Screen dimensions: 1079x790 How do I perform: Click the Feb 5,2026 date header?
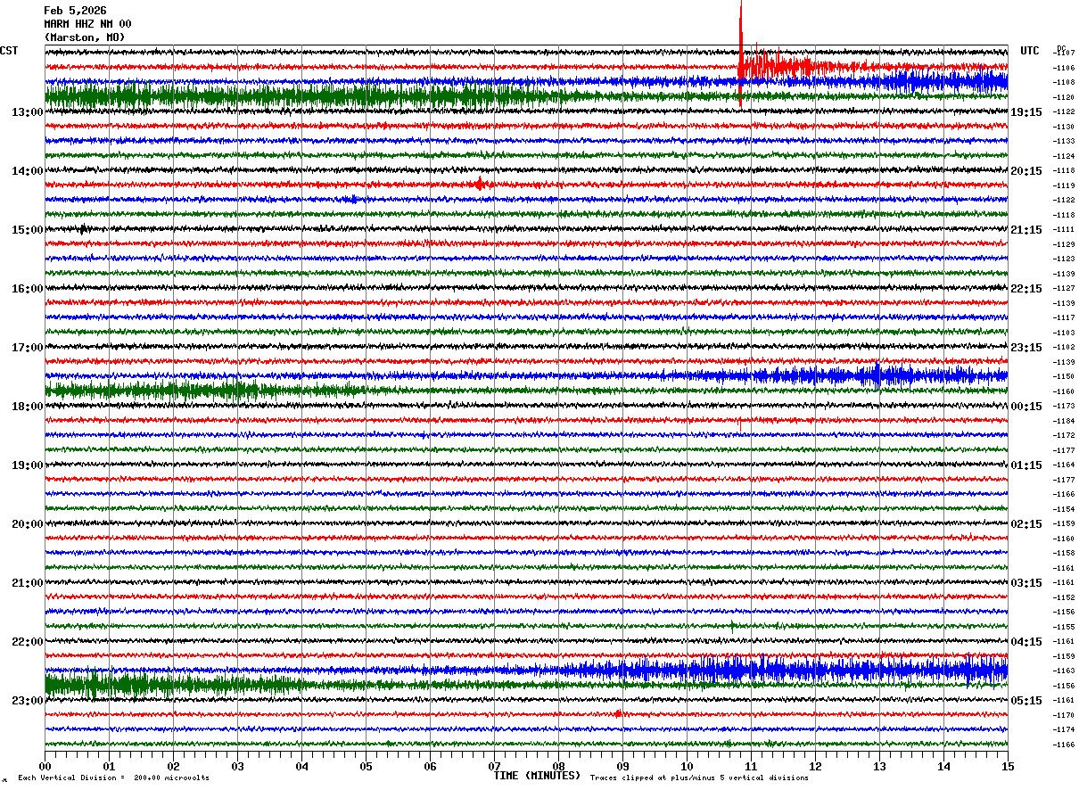click(x=75, y=11)
